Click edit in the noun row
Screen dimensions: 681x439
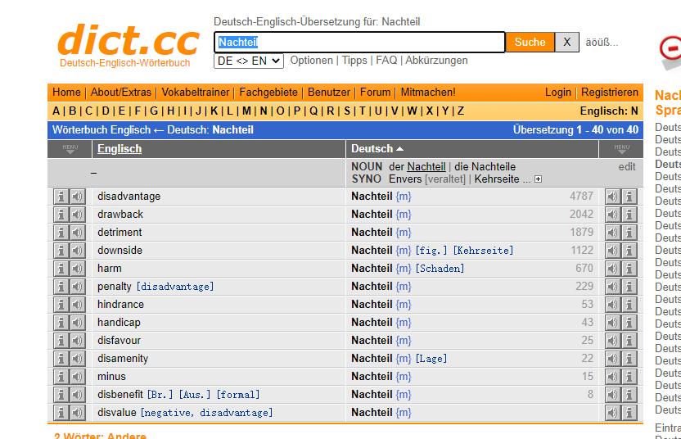tap(627, 167)
